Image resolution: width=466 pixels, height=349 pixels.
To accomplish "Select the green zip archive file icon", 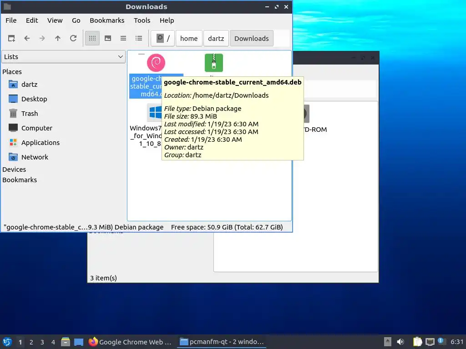I will click(x=214, y=63).
